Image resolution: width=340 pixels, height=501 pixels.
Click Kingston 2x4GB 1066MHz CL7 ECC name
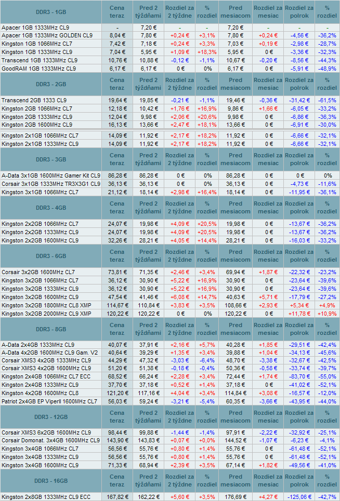46,377
